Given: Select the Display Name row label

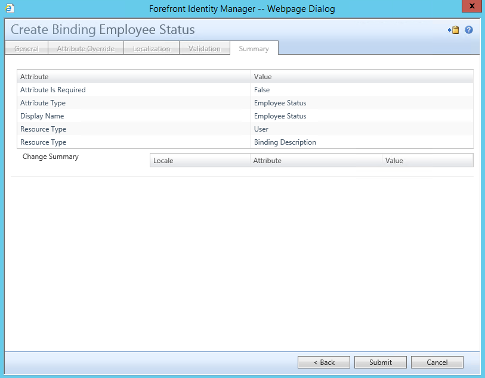Looking at the screenshot, I should [x=42, y=116].
